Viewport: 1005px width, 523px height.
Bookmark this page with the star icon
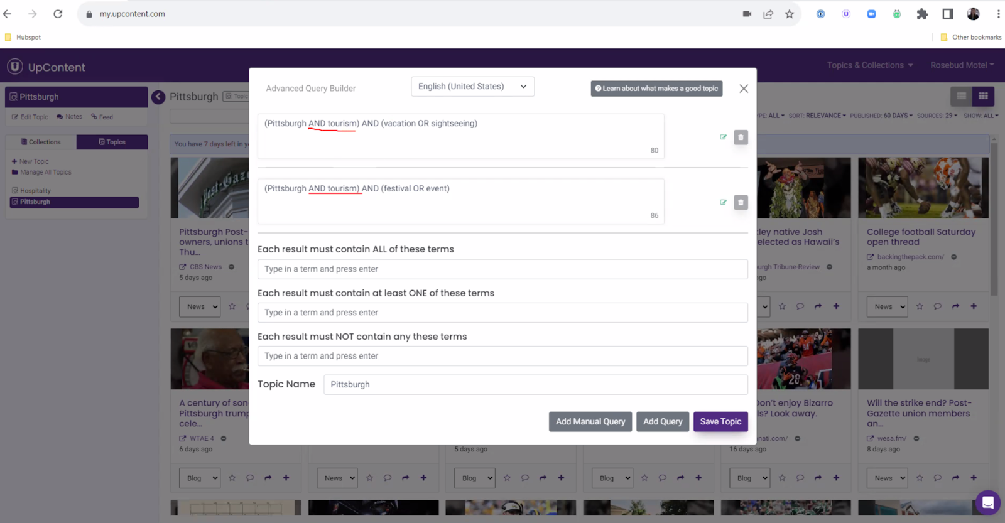[790, 14]
